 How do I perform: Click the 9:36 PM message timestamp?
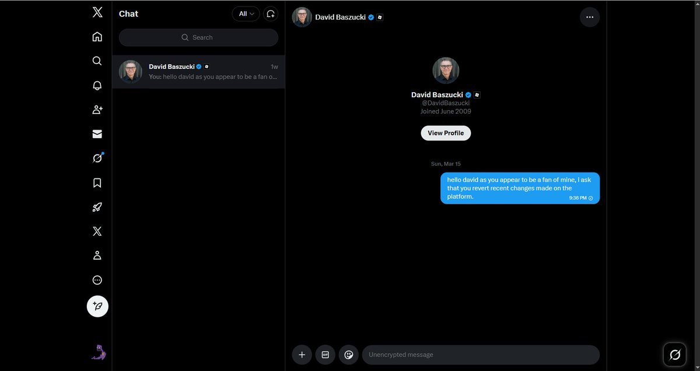point(578,198)
